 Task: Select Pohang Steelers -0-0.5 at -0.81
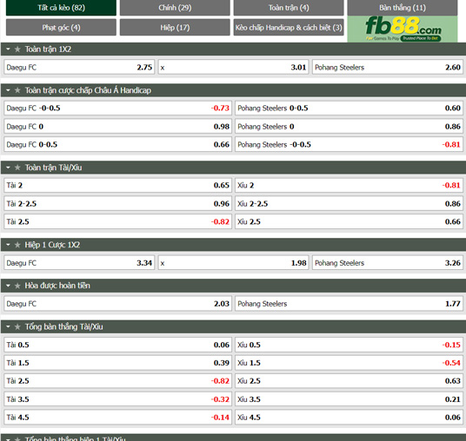click(x=349, y=144)
